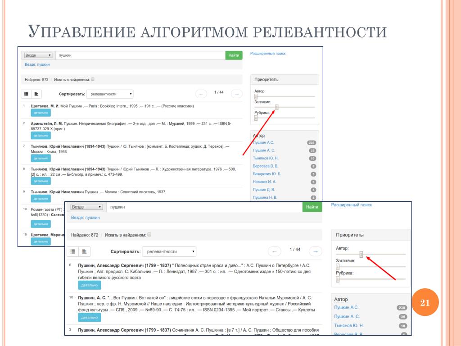Filter by author 'Пушкин А. С.' (35) in lower window
Screen dimensions: 461x346
coord(347,317)
